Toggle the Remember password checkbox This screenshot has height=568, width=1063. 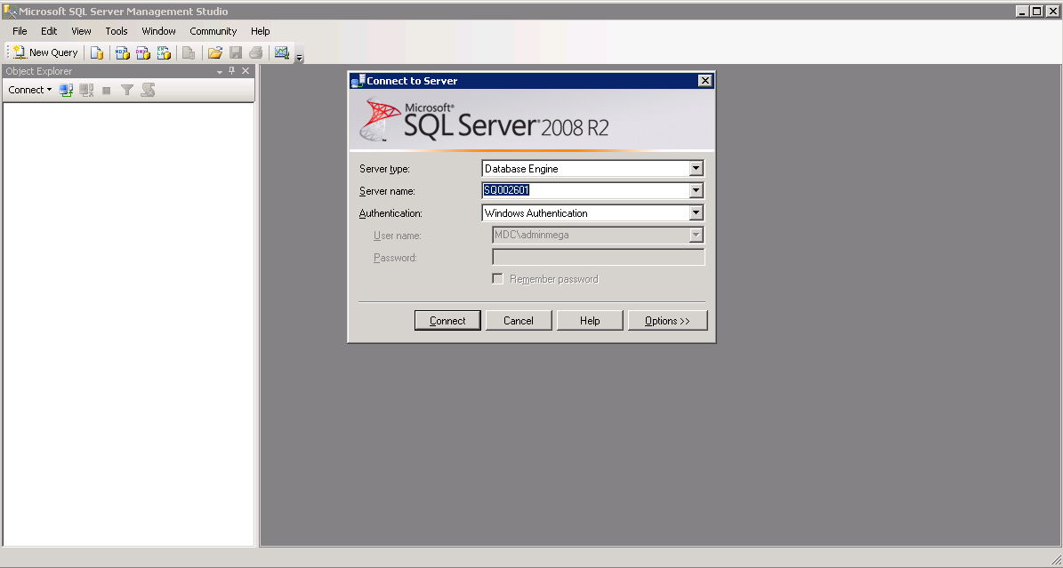click(x=498, y=279)
